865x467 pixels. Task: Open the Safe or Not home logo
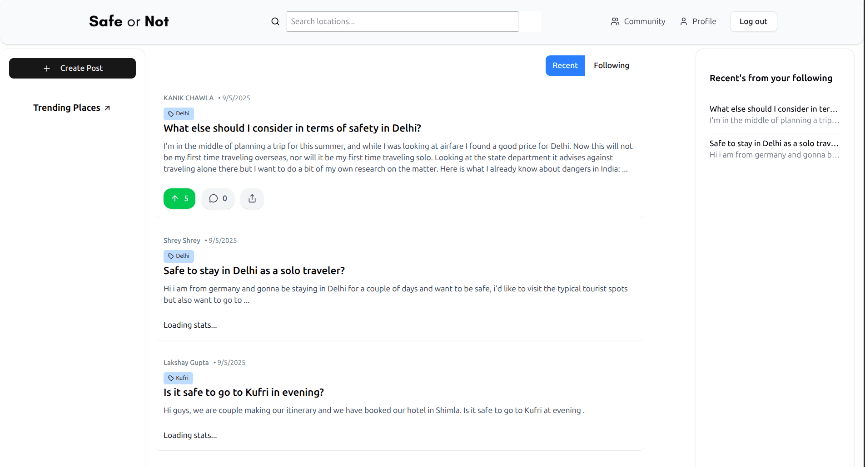[x=129, y=21]
